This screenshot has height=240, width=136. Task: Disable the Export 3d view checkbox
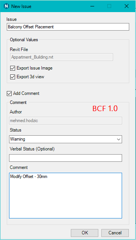click(12, 77)
